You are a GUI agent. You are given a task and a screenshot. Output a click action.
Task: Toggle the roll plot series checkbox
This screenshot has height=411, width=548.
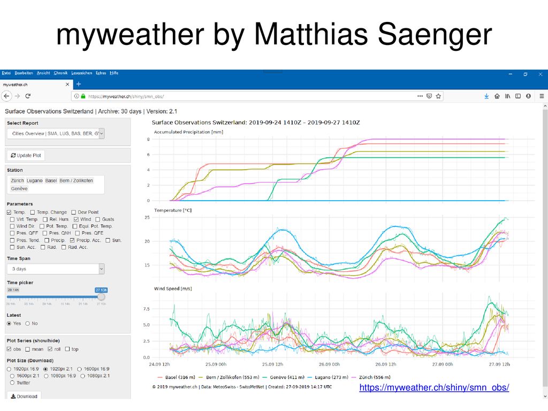click(x=50, y=349)
